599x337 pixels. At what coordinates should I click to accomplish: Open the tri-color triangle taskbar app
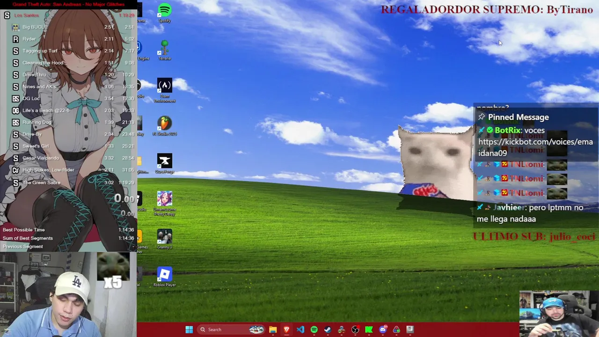pos(396,330)
